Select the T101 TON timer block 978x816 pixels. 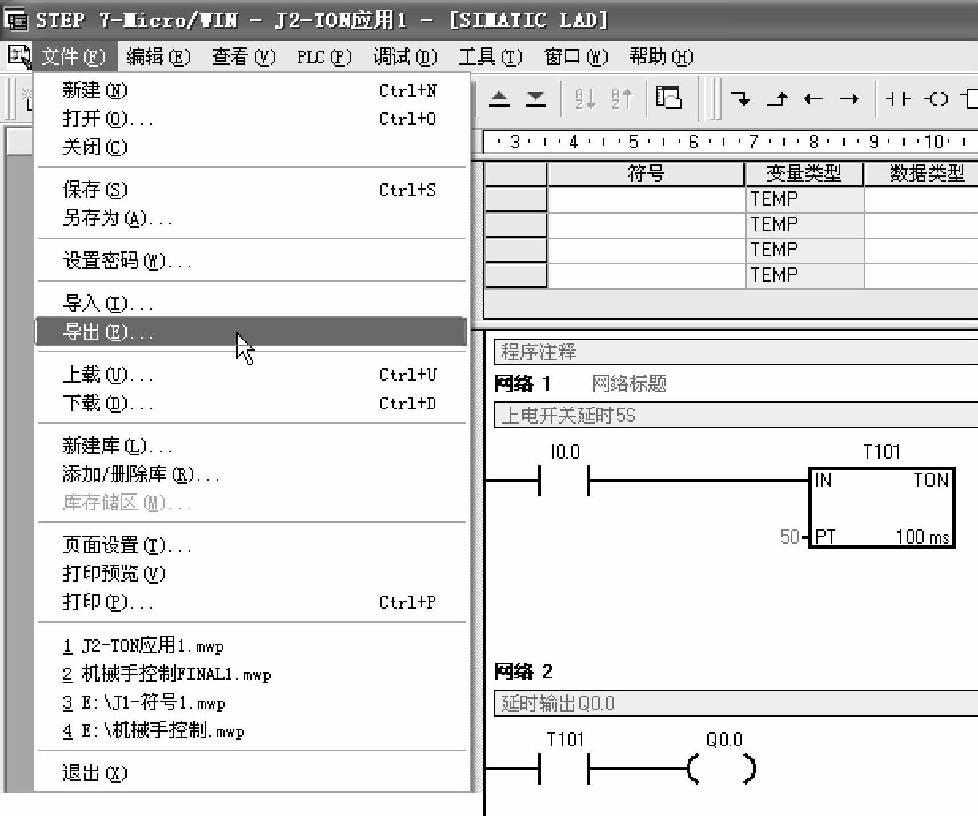(882, 508)
